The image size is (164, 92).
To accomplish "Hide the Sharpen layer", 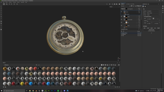I will pyautogui.click(x=121, y=12).
